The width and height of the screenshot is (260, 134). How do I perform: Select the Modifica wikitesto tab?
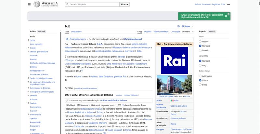[161, 32]
